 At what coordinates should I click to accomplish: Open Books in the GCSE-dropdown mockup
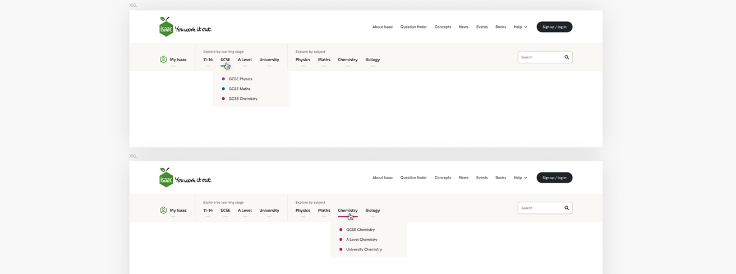pyautogui.click(x=500, y=27)
